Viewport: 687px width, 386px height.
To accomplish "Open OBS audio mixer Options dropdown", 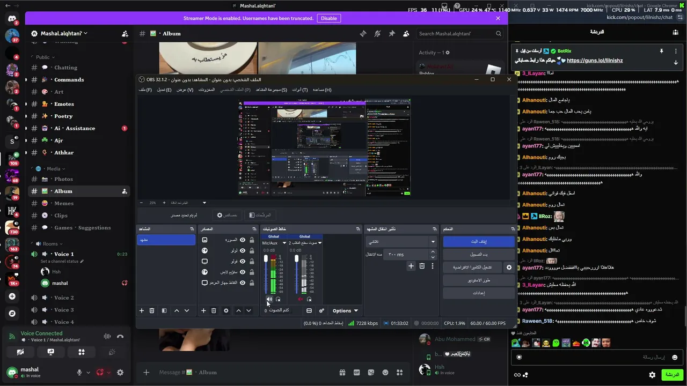I will click(345, 310).
